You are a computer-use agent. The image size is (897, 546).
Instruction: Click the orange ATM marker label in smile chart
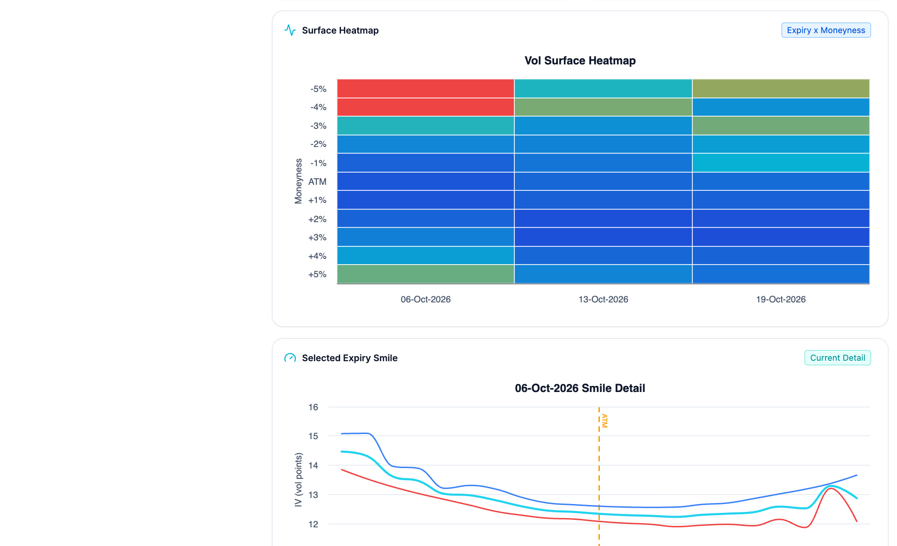pos(605,420)
